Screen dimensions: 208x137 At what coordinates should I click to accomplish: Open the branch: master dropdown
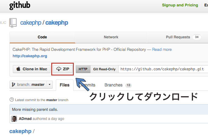click(x=31, y=85)
